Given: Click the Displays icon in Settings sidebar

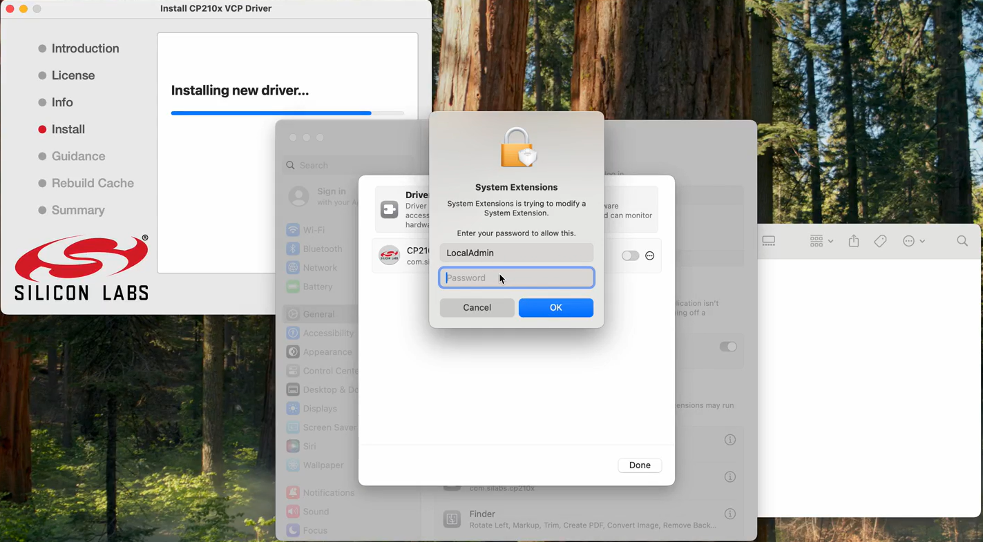Looking at the screenshot, I should [293, 409].
